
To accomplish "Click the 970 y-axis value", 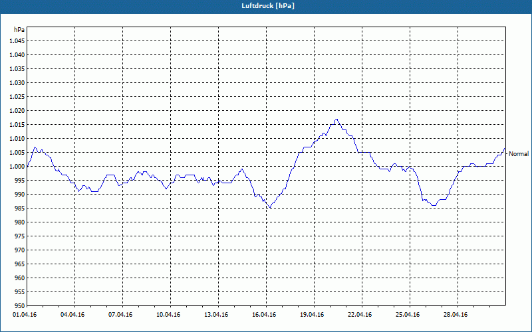I will (20, 250).
